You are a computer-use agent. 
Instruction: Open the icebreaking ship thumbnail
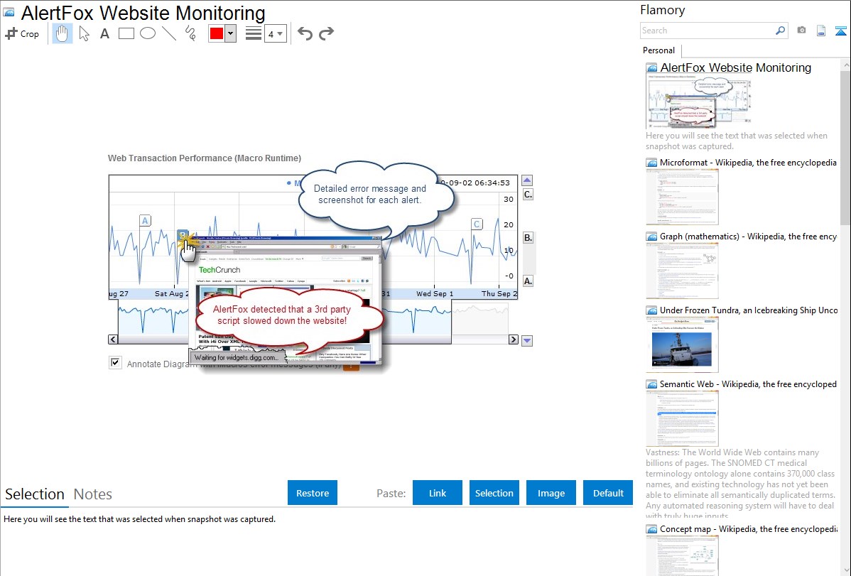tap(682, 344)
